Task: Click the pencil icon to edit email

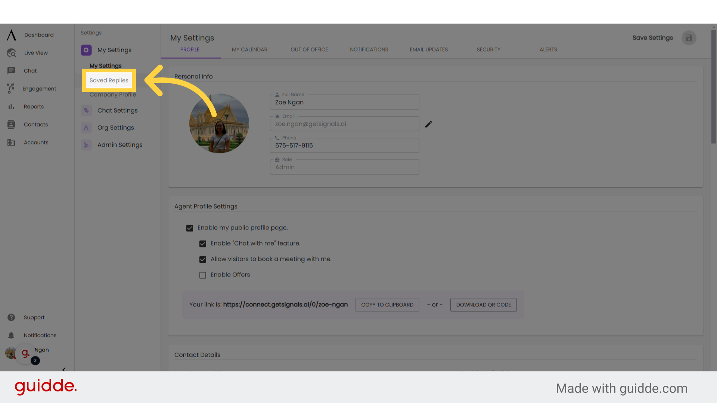Action: pyautogui.click(x=429, y=124)
